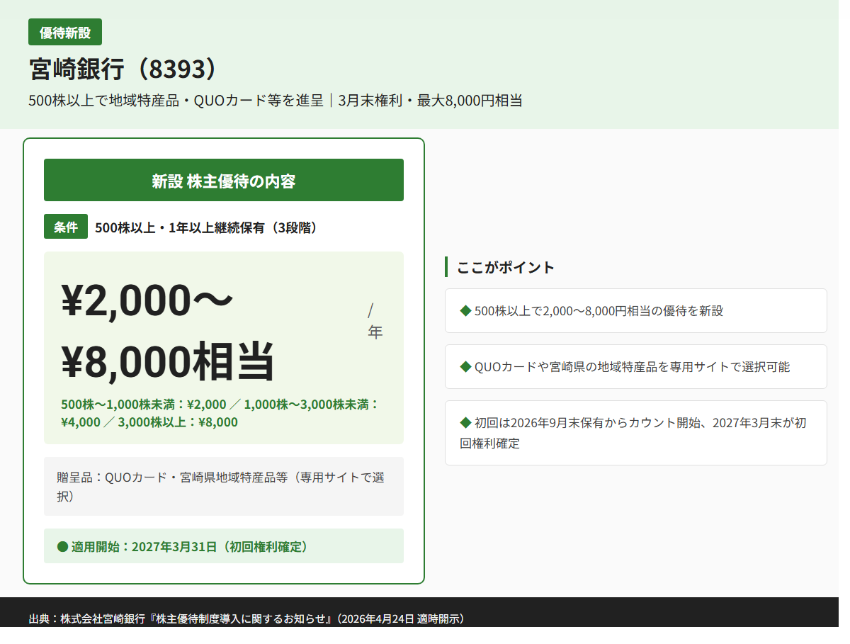Viewport: 850px width, 644px height.
Task: Select text 500株以上・1年以上継続保有（3段階）
Action: (206, 227)
